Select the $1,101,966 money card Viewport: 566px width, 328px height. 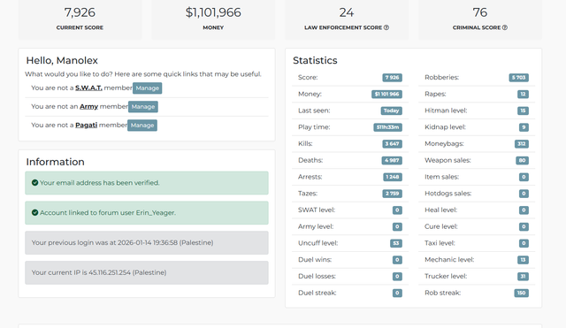pyautogui.click(x=213, y=19)
